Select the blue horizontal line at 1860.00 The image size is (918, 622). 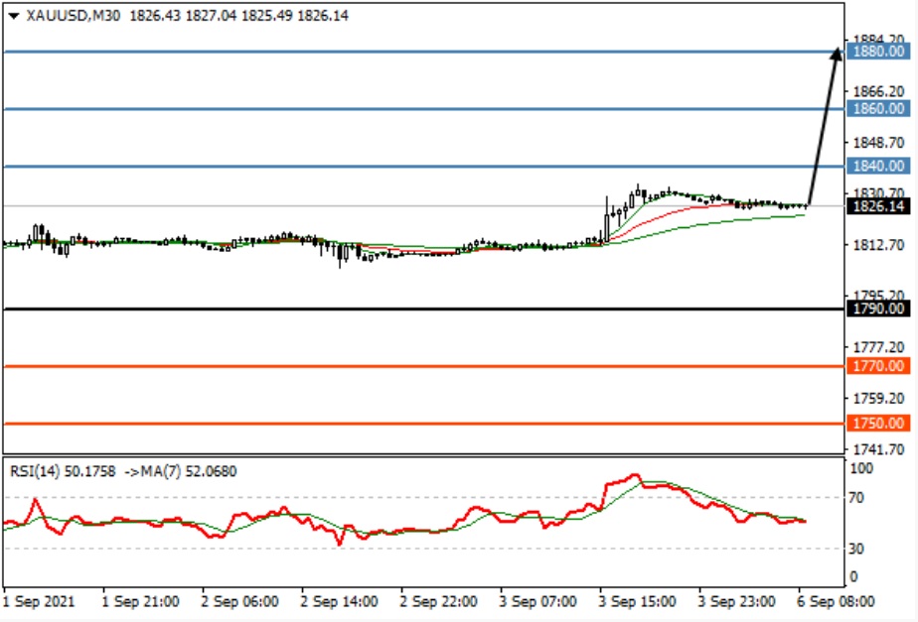point(424,109)
